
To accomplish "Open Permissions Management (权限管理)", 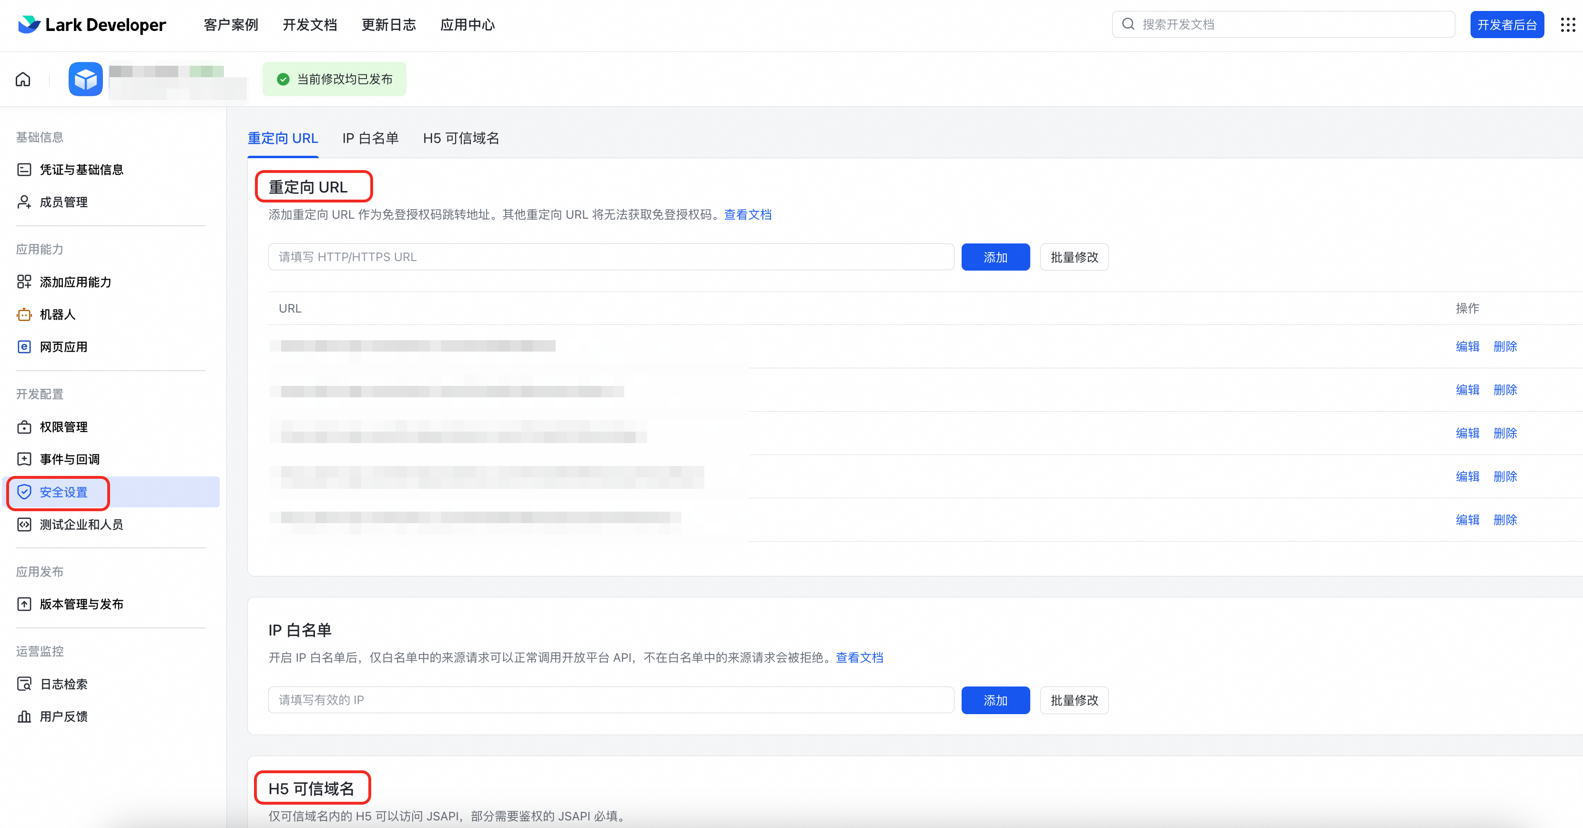I will [63, 427].
